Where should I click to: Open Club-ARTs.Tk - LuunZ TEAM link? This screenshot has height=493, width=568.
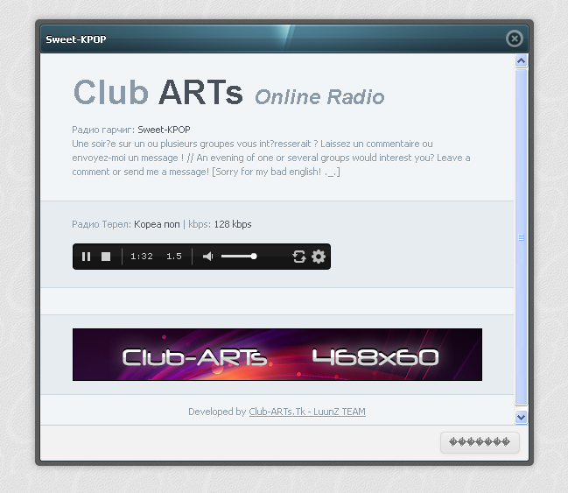307,412
